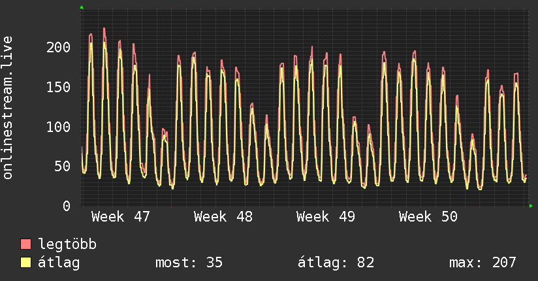Click the átlag legend label next to yellow swatch

point(59,263)
